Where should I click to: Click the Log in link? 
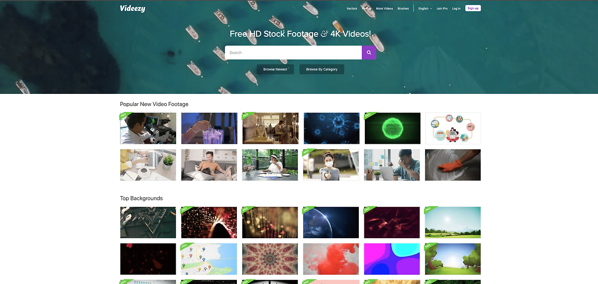(456, 8)
